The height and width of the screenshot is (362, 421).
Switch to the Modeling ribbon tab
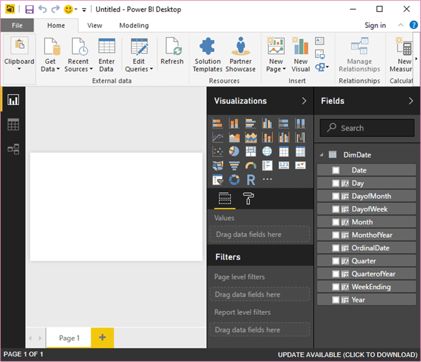134,25
